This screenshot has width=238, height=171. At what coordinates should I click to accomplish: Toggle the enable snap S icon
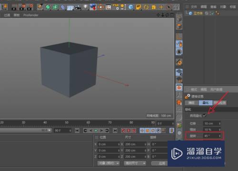coord(179,52)
